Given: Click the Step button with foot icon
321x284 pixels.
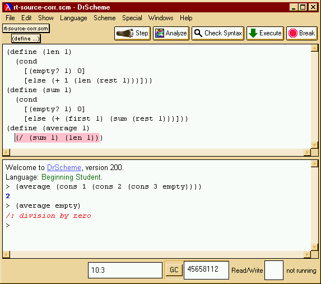Looking at the screenshot, I should pyautogui.click(x=132, y=33).
